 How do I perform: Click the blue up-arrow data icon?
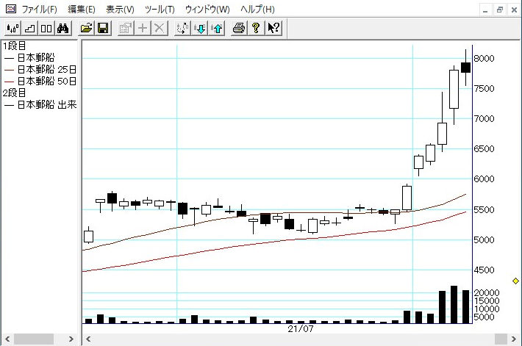216,29
